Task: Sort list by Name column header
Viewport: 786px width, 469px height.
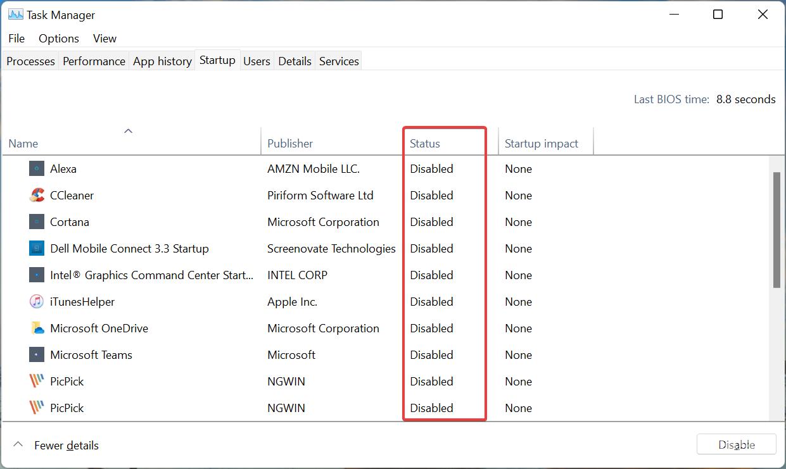Action: point(23,144)
